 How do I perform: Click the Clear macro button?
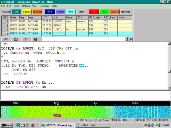(81, 12)
